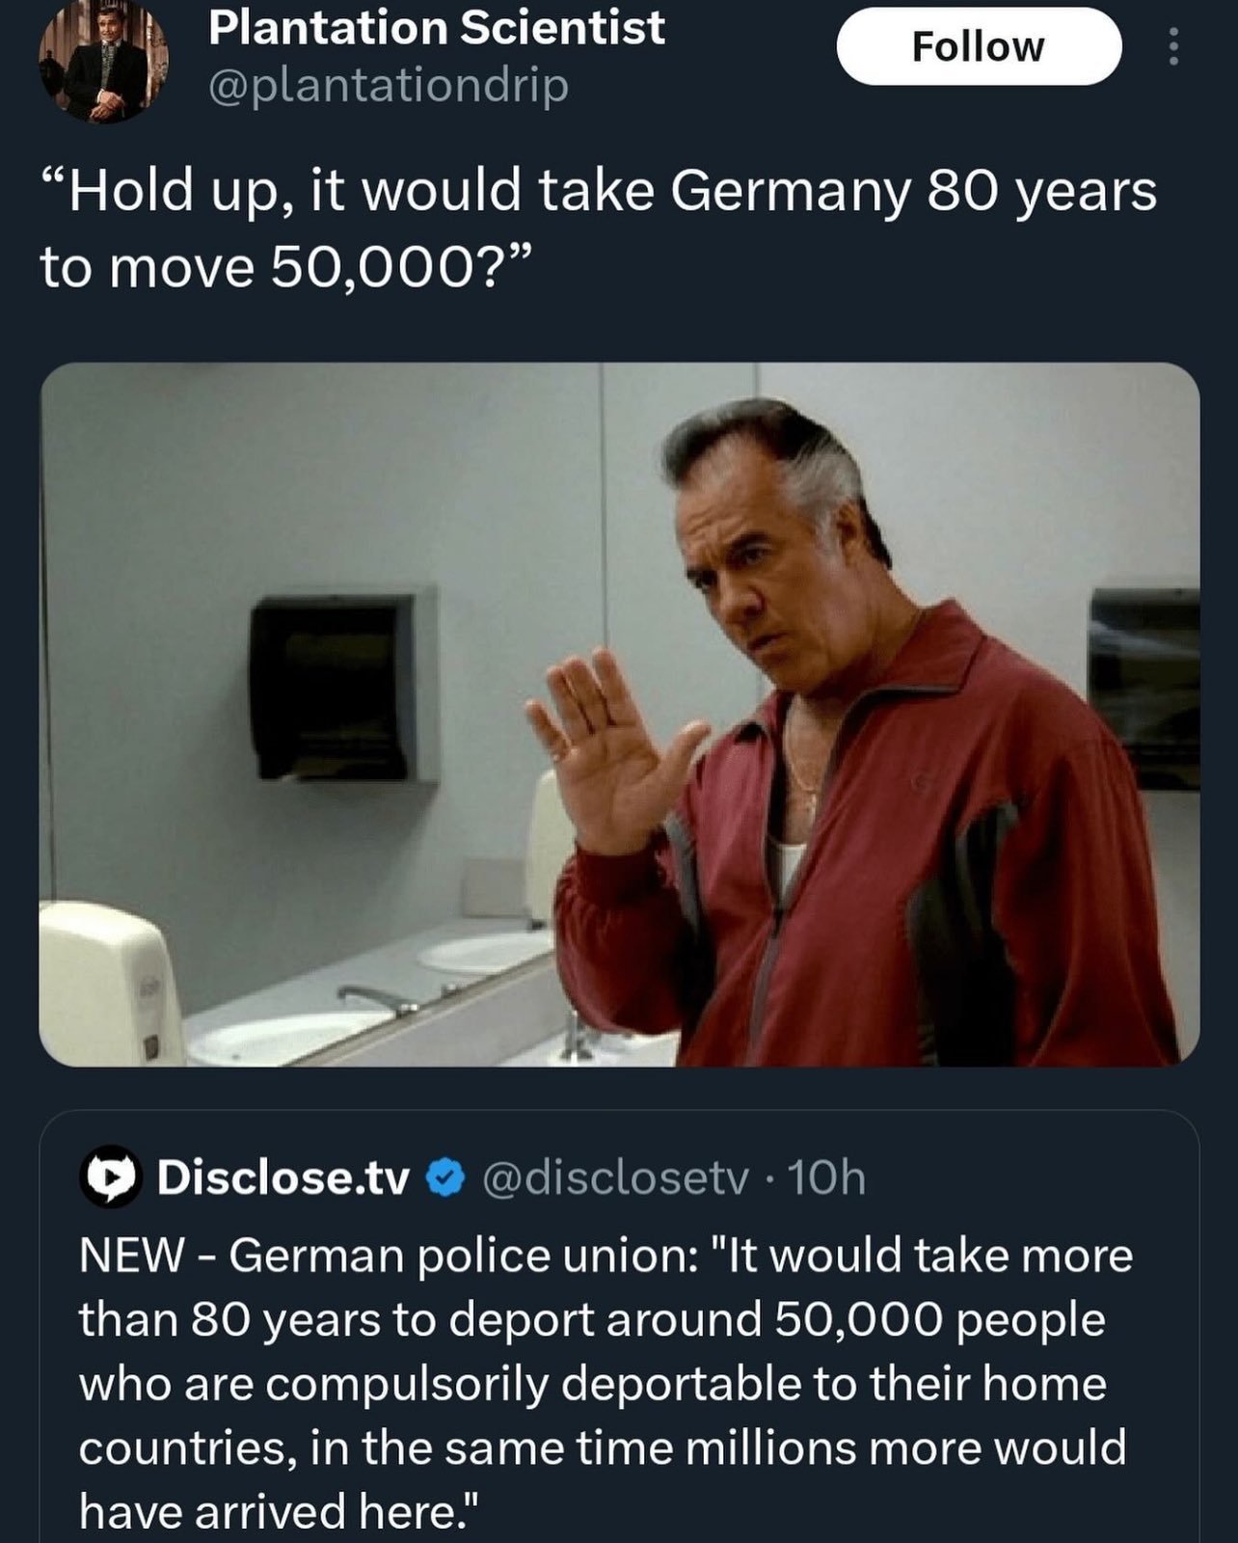The image size is (1238, 1543).
Task: Click the Disclose.tv account name
Action: pyautogui.click(x=283, y=1178)
